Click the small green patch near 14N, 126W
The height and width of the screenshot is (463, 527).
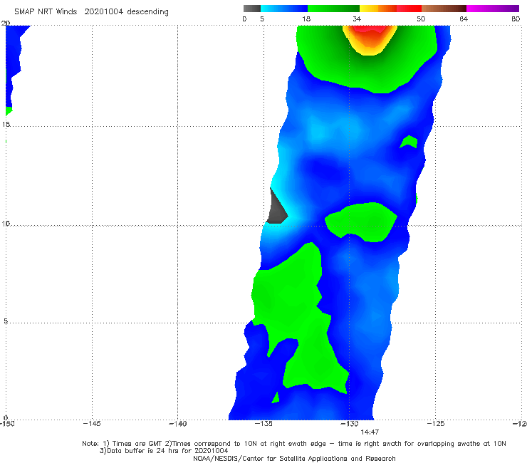coord(409,142)
